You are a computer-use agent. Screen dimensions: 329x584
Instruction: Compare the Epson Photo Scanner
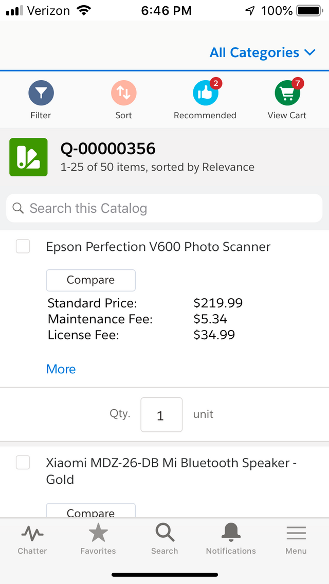[x=90, y=280]
